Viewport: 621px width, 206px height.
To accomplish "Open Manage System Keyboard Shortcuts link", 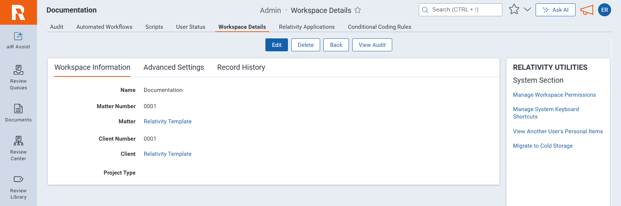I will [x=546, y=113].
